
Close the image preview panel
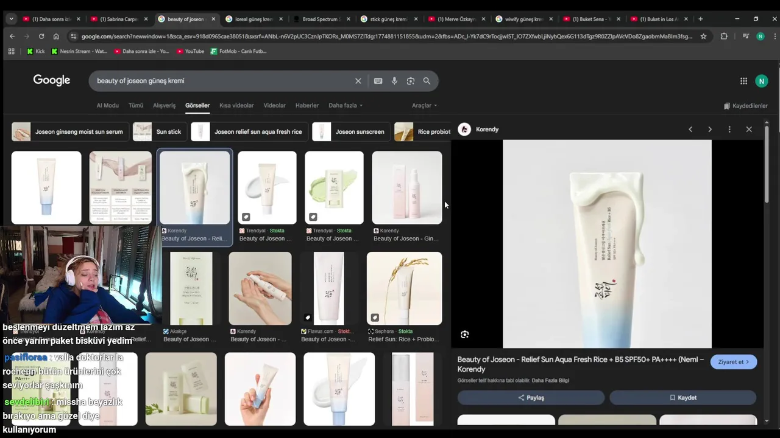pos(749,129)
